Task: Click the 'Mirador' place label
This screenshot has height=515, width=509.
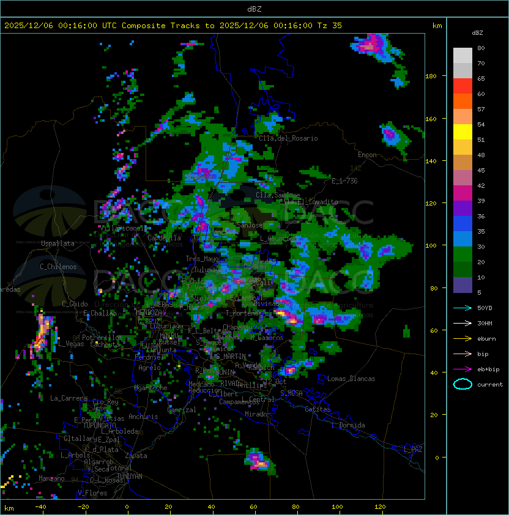Action: click(258, 414)
